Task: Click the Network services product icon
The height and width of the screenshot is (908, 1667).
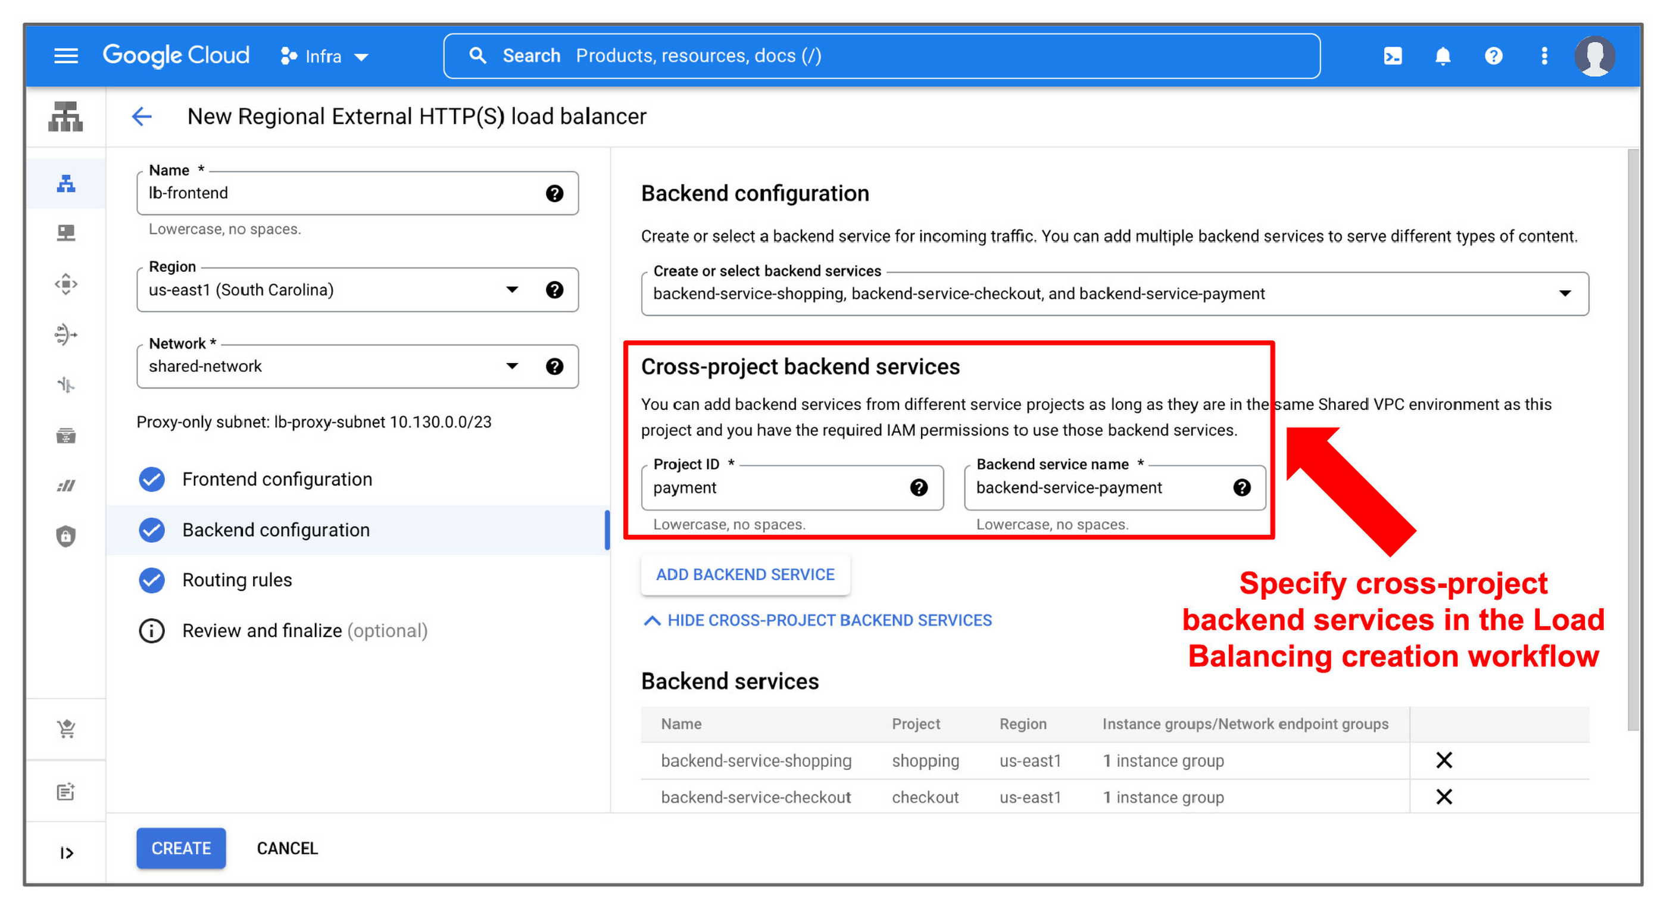Action: 65,117
